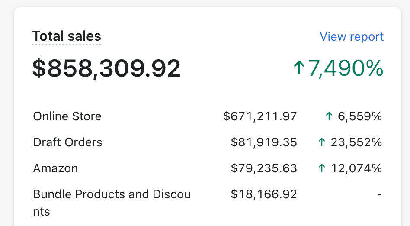This screenshot has height=226, width=410.
Task: Click the 7,490% total growth percentage
Action: pos(346,68)
